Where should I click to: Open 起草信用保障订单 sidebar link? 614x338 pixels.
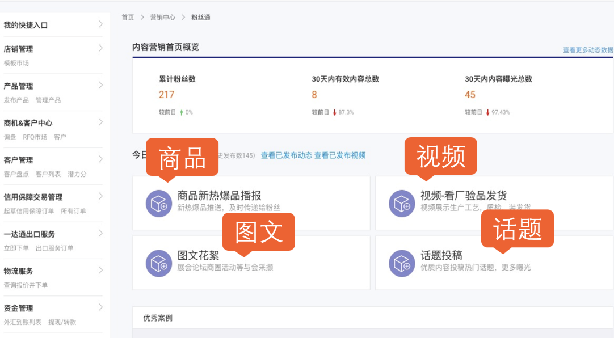(x=29, y=211)
